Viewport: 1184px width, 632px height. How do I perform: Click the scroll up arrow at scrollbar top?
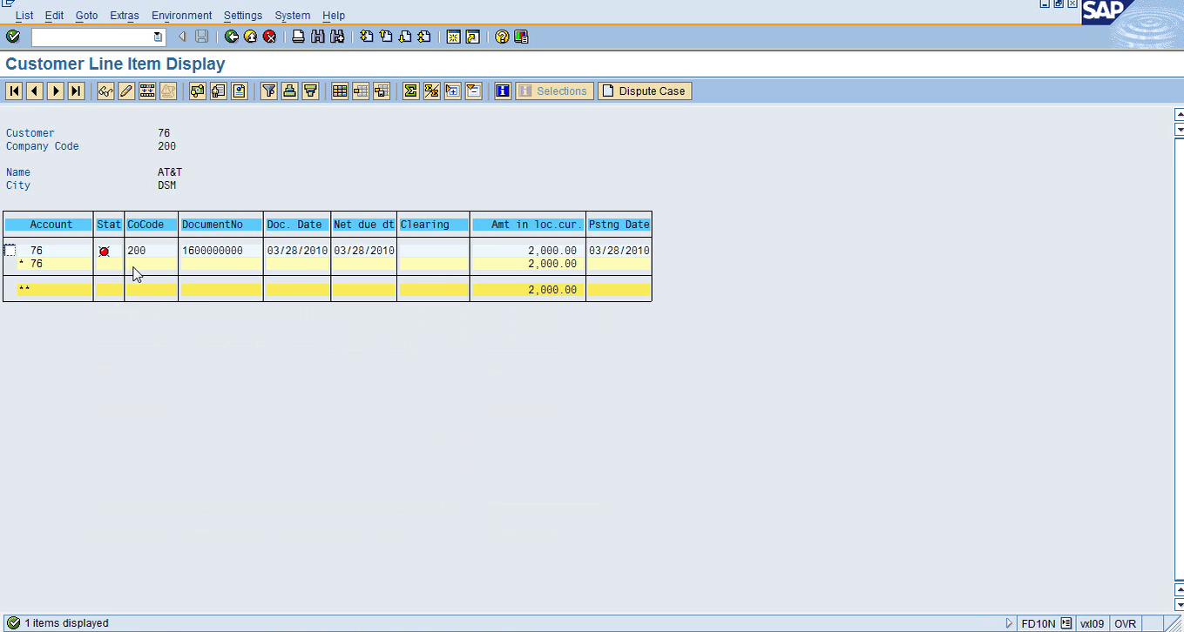1180,114
